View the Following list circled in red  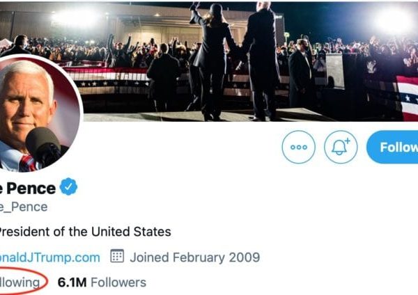point(21,282)
